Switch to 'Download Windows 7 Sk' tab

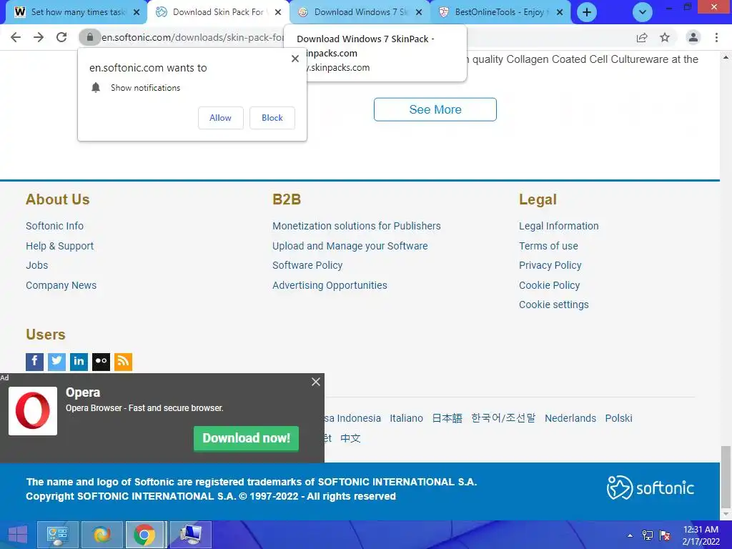click(x=360, y=12)
